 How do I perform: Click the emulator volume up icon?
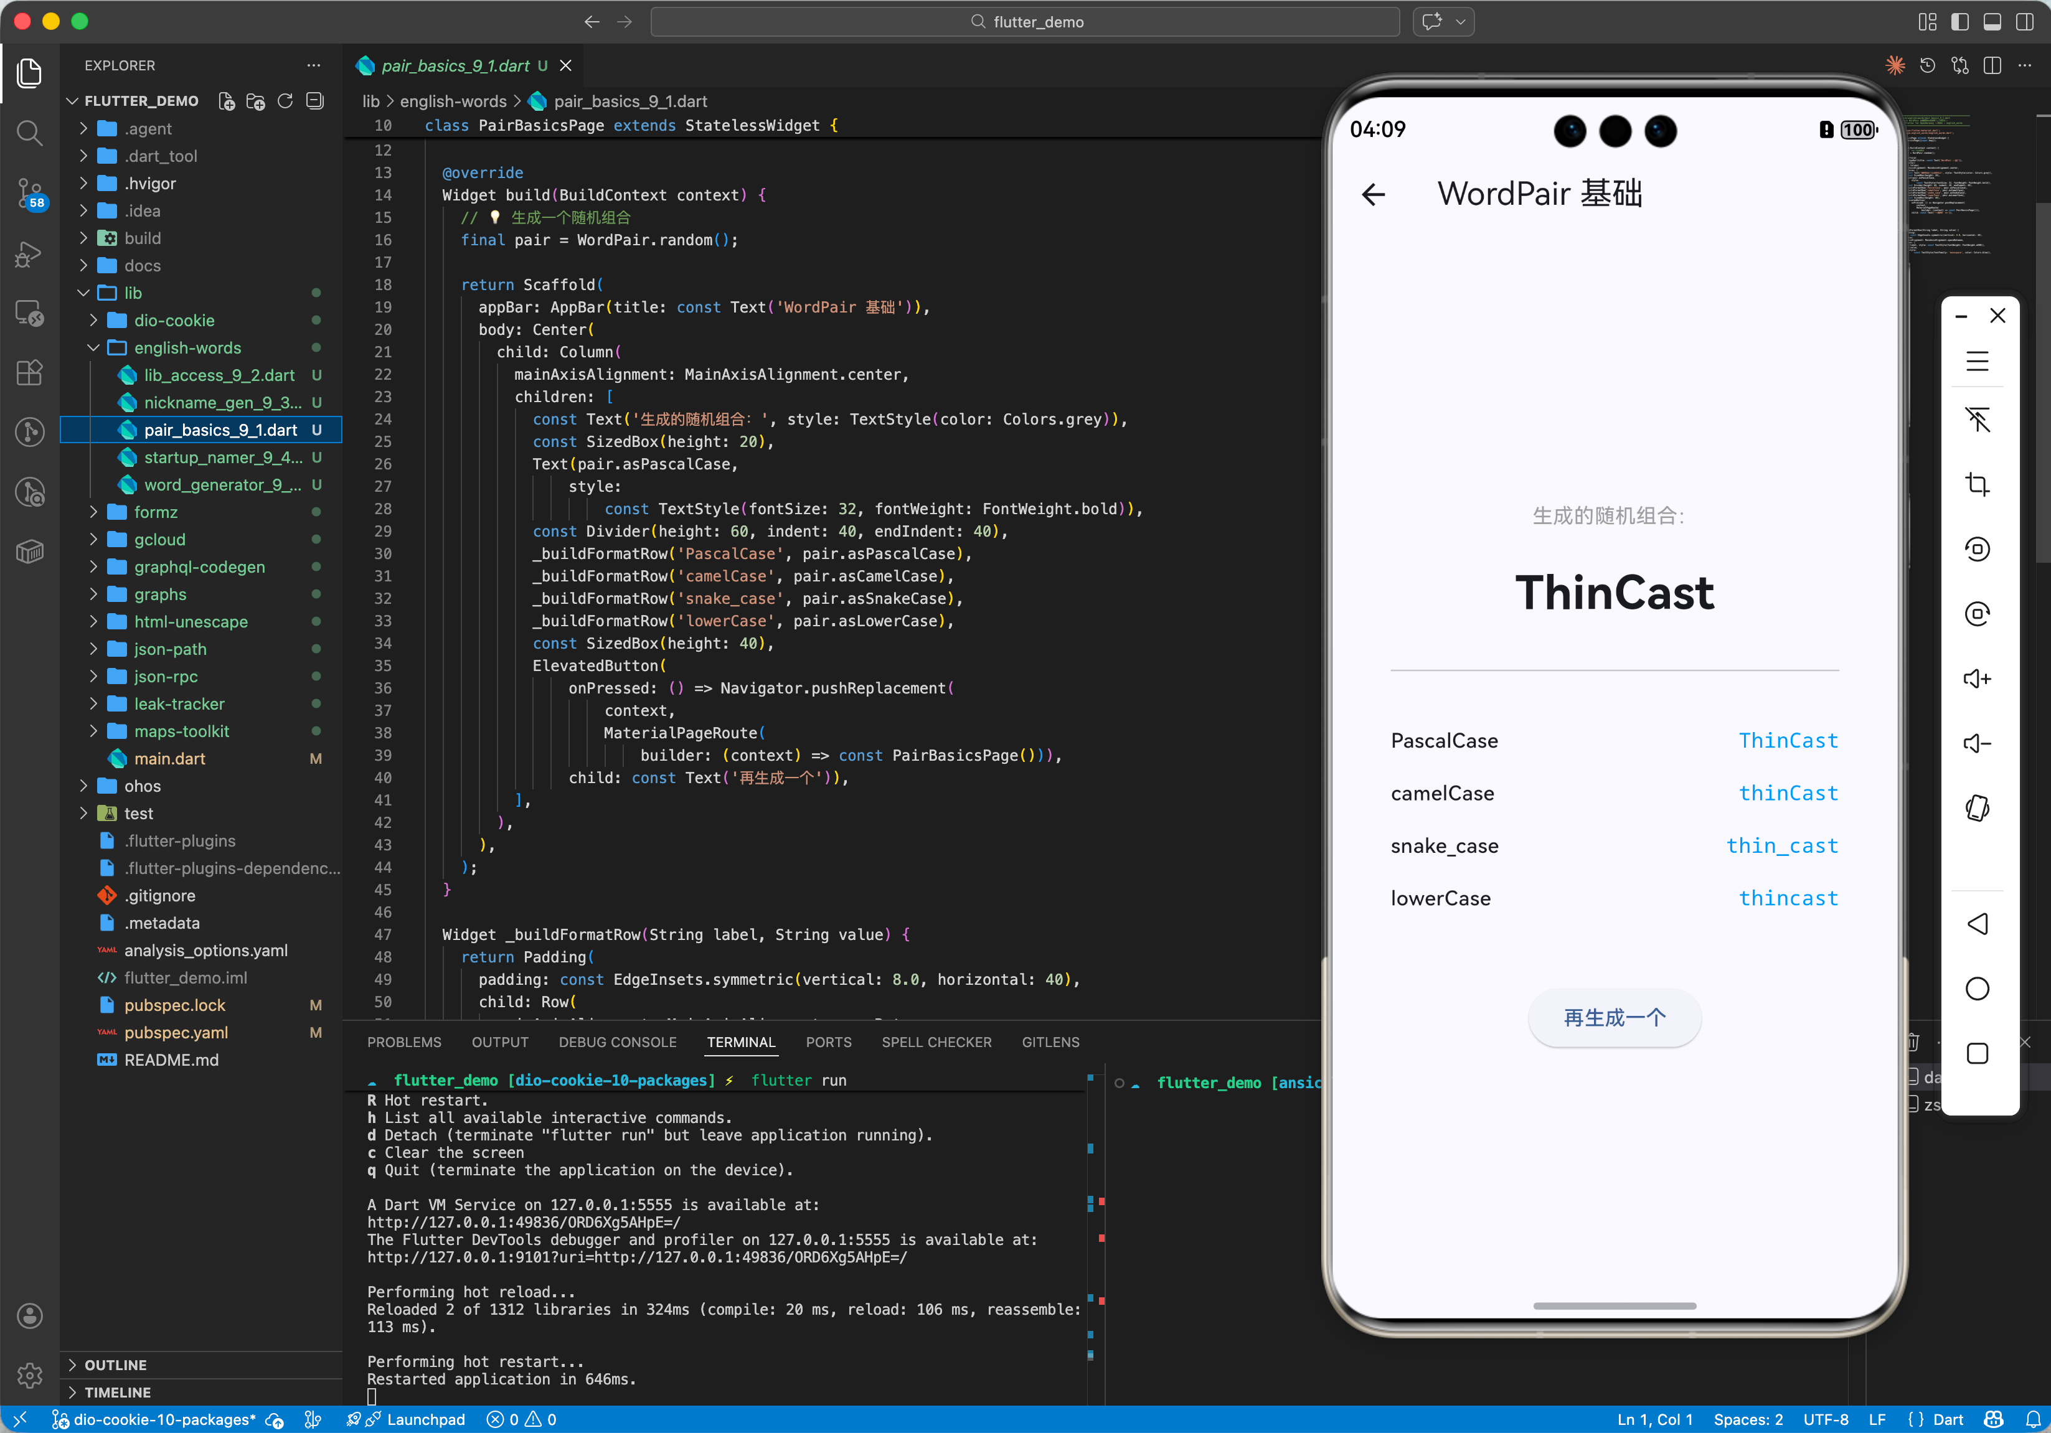pyautogui.click(x=1977, y=679)
